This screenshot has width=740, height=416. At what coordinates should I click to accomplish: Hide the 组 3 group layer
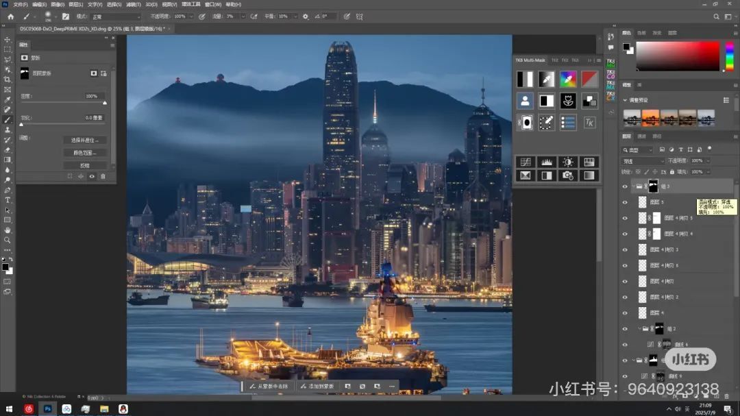point(624,186)
